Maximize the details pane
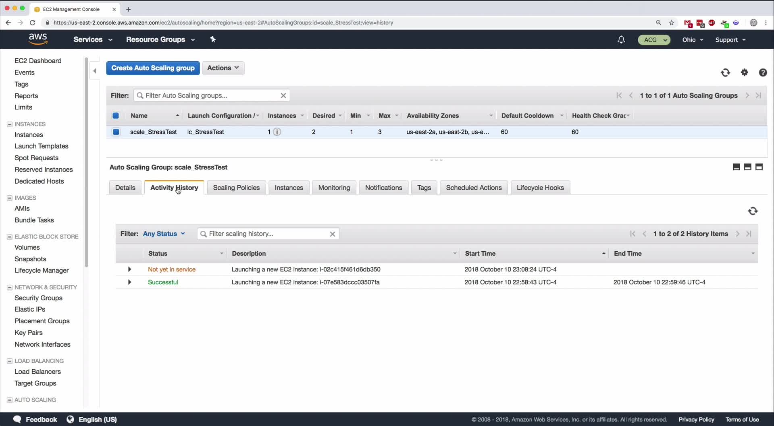774x426 pixels. [759, 167]
